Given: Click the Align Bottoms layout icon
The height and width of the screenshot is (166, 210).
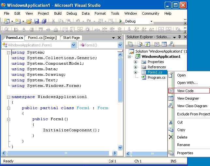Looking at the screenshot, I should pyautogui.click(x=56, y=29).
